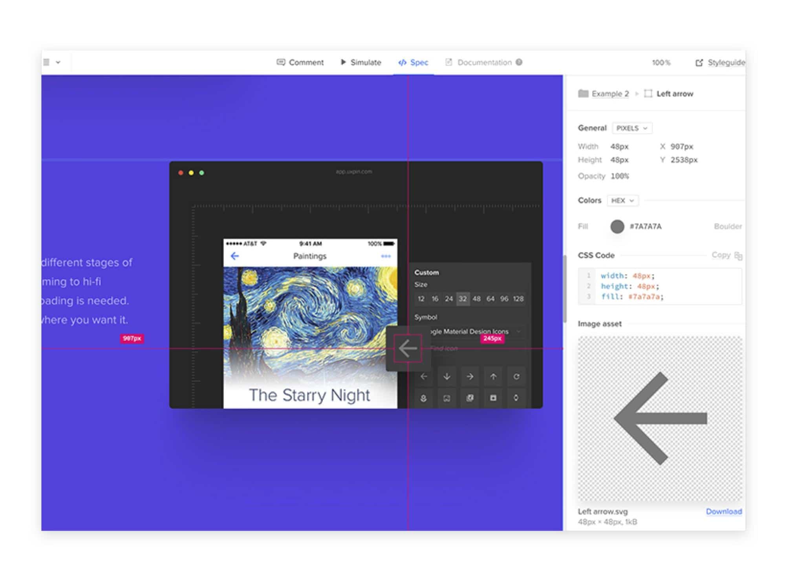785x579 pixels.
Task: Open the PIXELS units dropdown
Action: point(632,128)
